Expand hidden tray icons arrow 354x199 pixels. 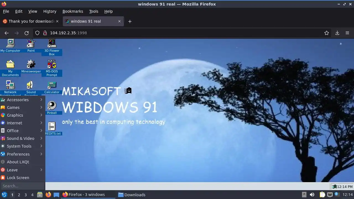pyautogui.click(x=304, y=195)
